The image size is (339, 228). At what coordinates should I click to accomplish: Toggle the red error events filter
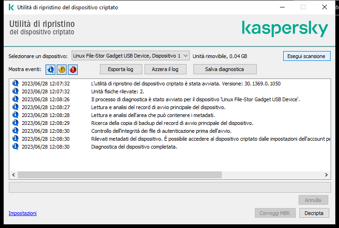pyautogui.click(x=73, y=70)
